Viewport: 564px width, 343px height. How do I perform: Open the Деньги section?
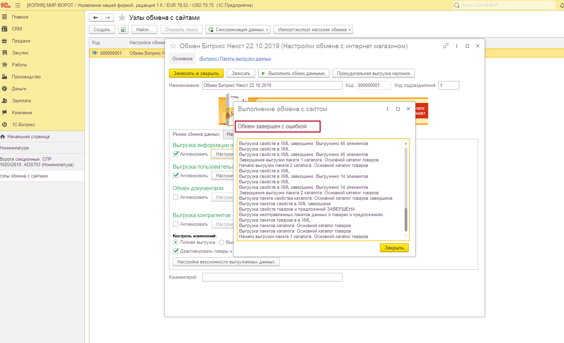[x=19, y=89]
